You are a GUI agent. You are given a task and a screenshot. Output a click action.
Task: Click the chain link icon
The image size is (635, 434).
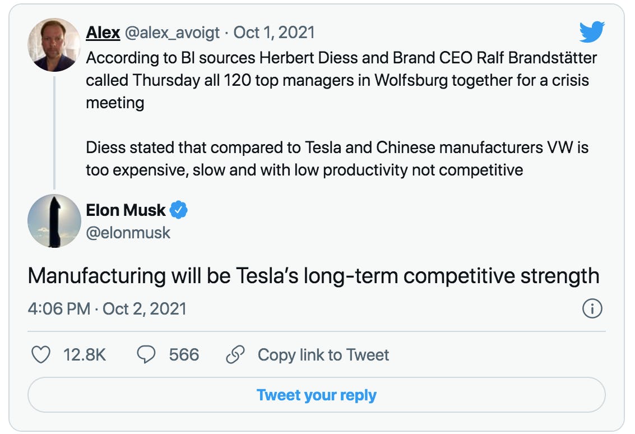(x=235, y=355)
